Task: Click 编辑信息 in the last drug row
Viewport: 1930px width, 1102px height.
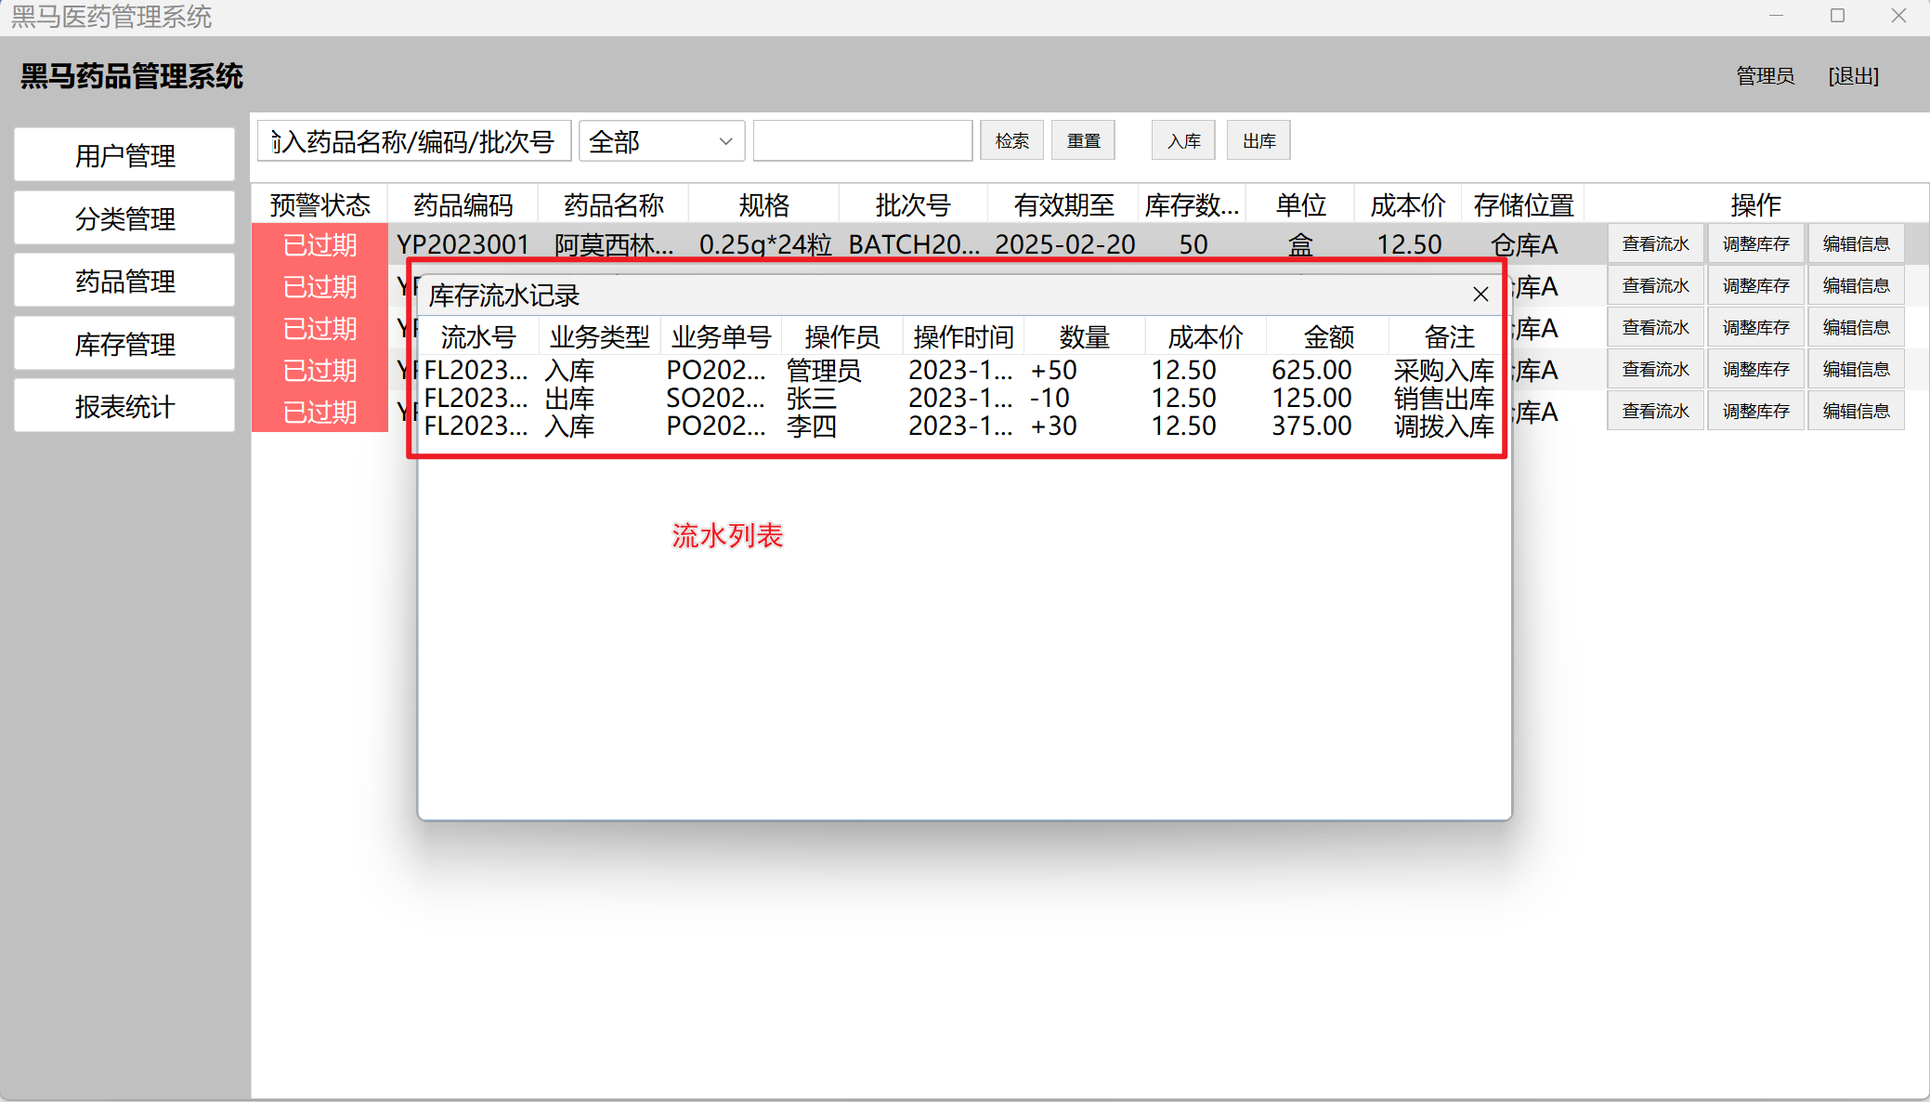Action: pyautogui.click(x=1856, y=411)
